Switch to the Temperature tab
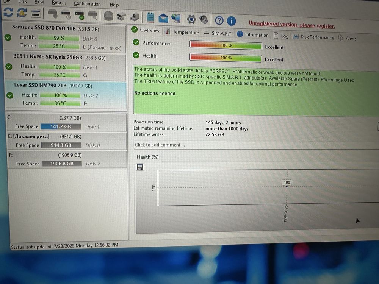 coord(183,32)
